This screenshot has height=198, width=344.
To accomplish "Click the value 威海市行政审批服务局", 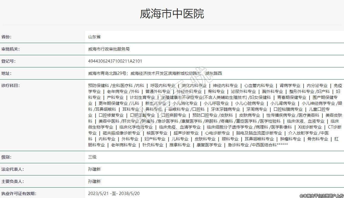I will (109, 49).
